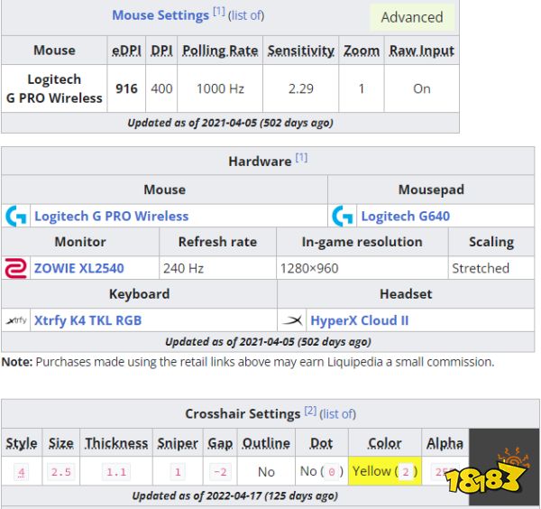Click the Dot value No (0)
The image size is (541, 509).
click(x=322, y=471)
